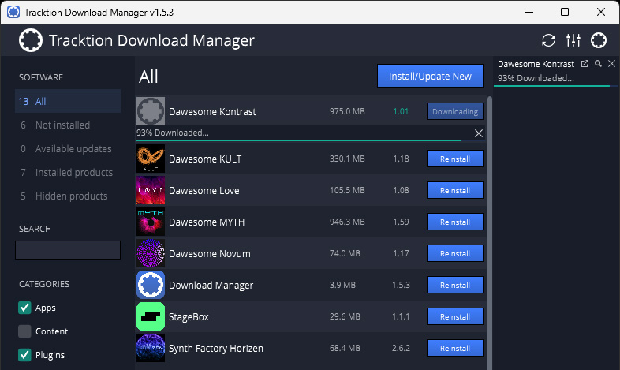Toggle the Plugins category checkbox

click(25, 355)
